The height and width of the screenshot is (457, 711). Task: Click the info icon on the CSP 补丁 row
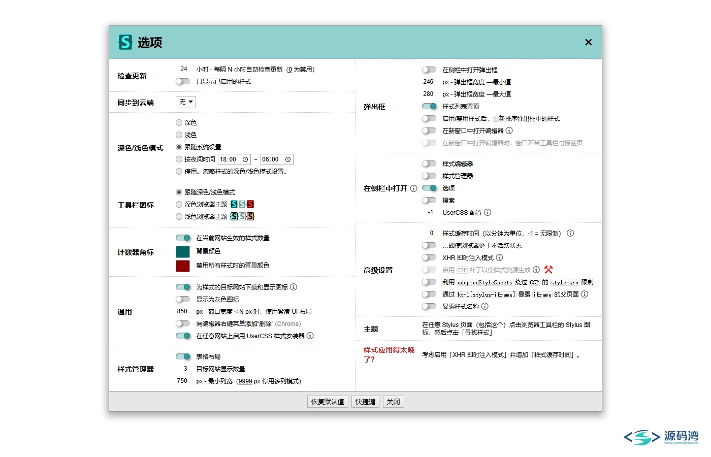536,270
